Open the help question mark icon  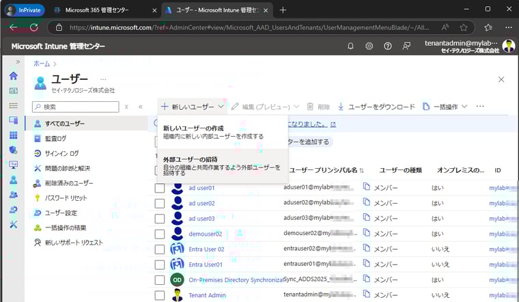tap(388, 46)
